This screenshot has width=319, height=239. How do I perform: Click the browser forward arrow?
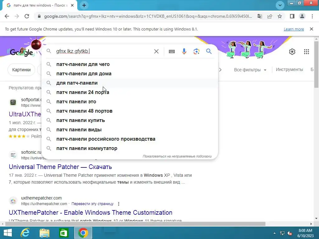coord(17,16)
